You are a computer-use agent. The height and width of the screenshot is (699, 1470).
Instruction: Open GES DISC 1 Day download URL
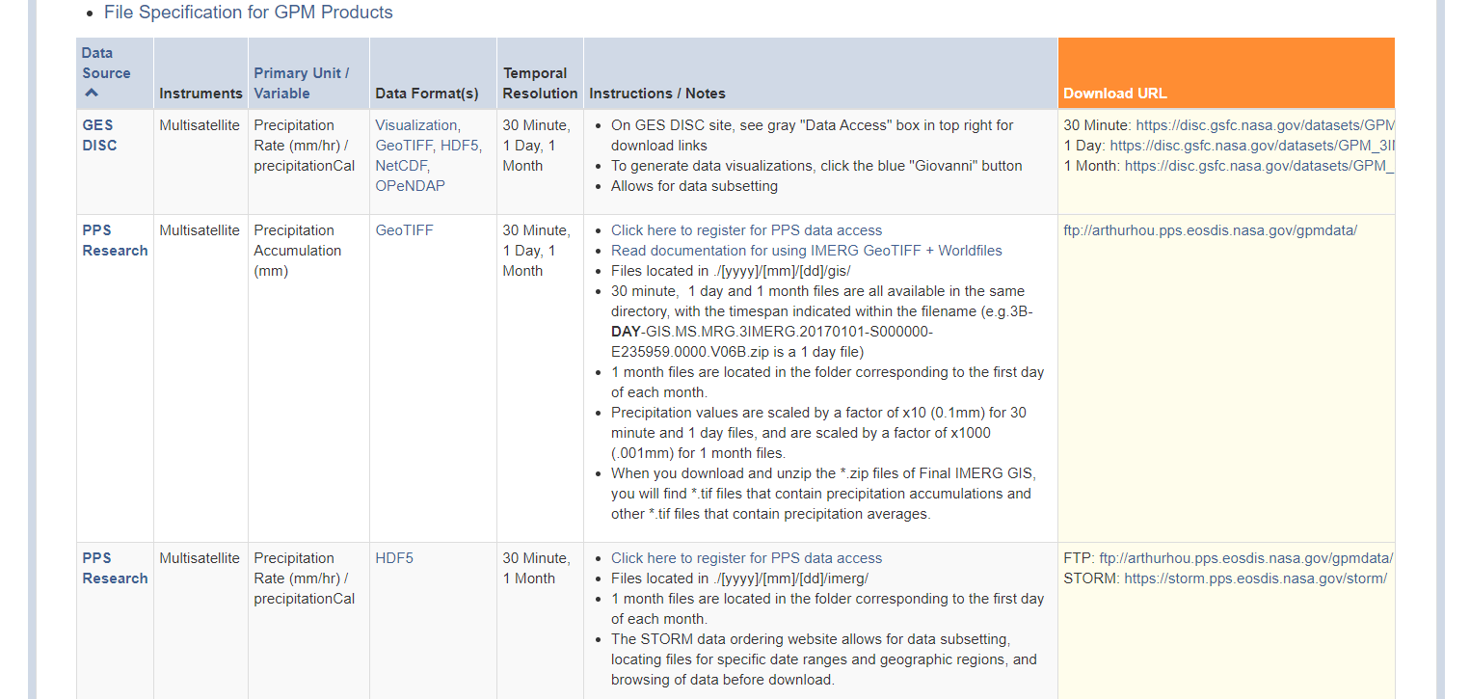coord(1253,146)
